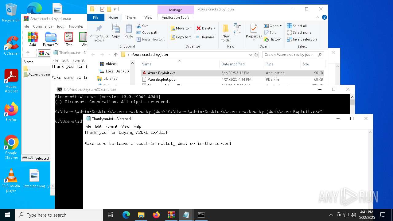
Task: Open VLC media player shortcut
Action: 11,180
